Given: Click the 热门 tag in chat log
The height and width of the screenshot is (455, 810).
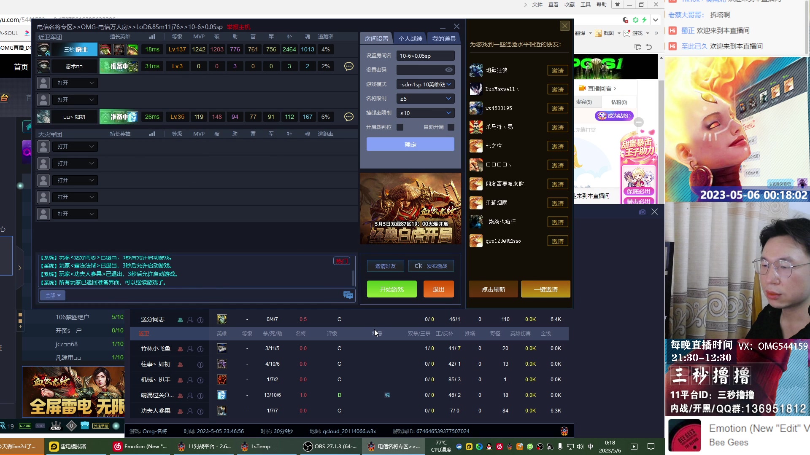Looking at the screenshot, I should (341, 261).
